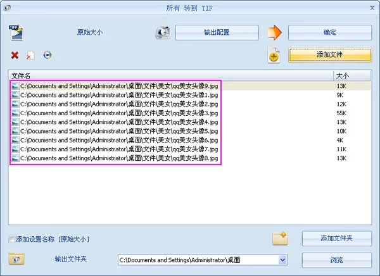Click the 4K size cell
Image resolution: width=380 pixels, height=276 pixels.
(x=339, y=141)
